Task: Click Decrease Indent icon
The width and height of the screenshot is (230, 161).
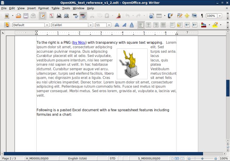Action: click(x=187, y=25)
